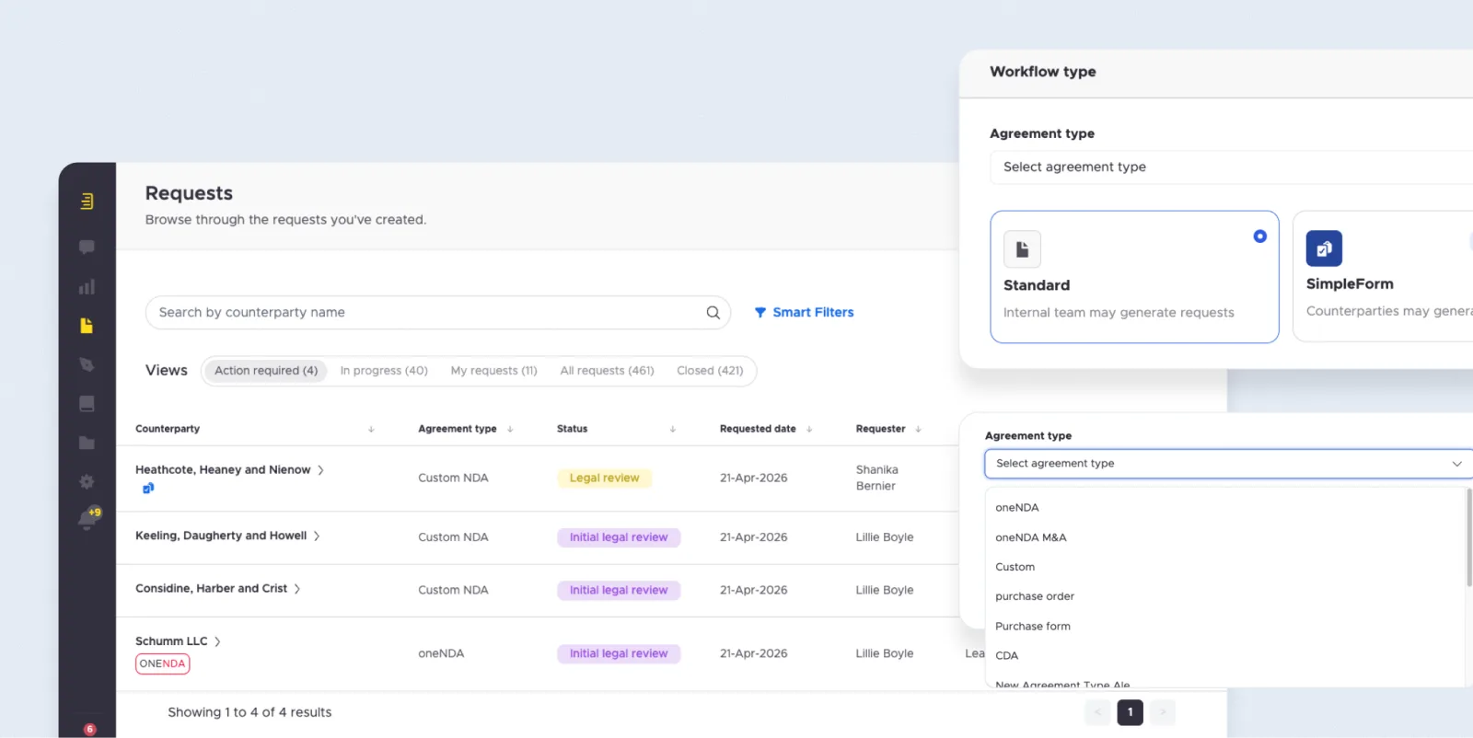The image size is (1473, 738).
Task: Sort by Status column arrow
Action: [673, 429]
